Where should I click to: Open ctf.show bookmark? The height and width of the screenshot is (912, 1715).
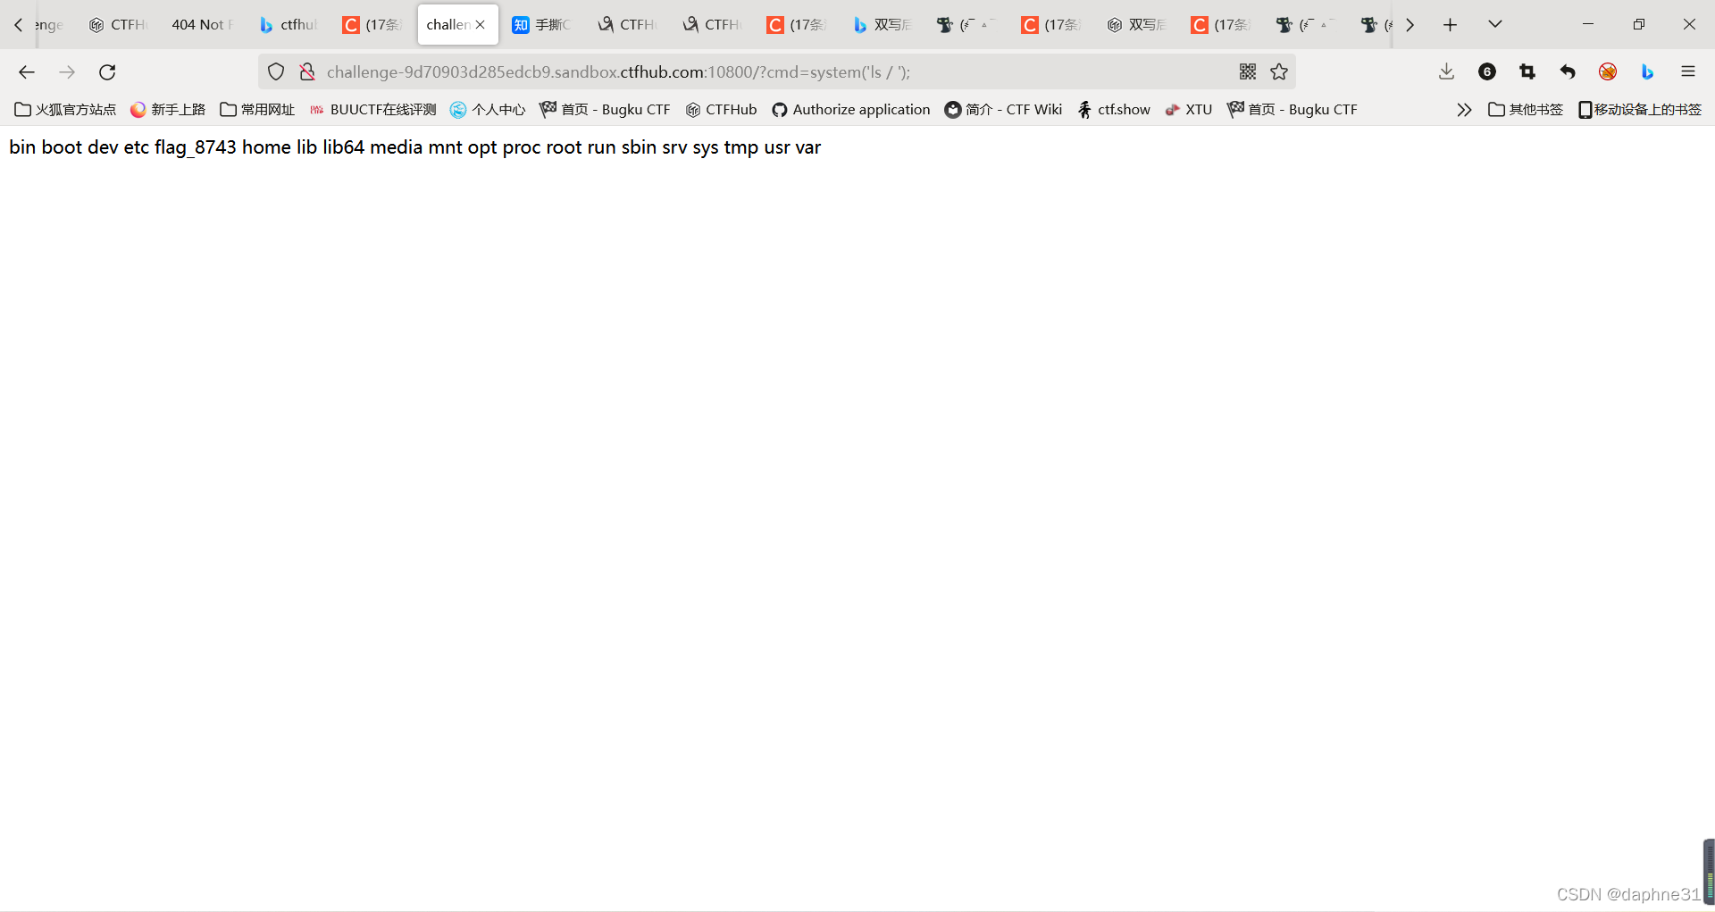pos(1114,110)
